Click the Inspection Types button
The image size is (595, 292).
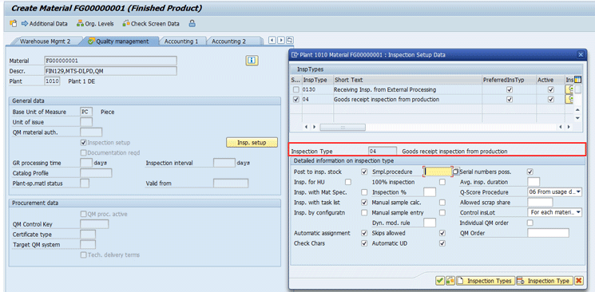point(486,281)
